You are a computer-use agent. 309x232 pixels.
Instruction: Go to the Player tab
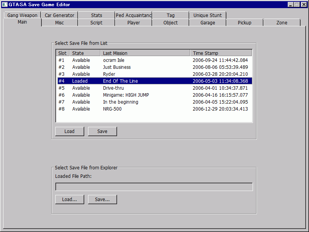point(133,23)
